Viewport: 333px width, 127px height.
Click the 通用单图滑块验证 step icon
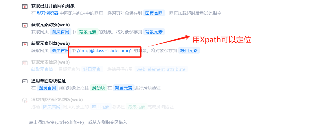25,81
